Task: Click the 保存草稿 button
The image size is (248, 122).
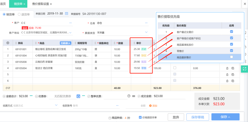Action: 198,117
